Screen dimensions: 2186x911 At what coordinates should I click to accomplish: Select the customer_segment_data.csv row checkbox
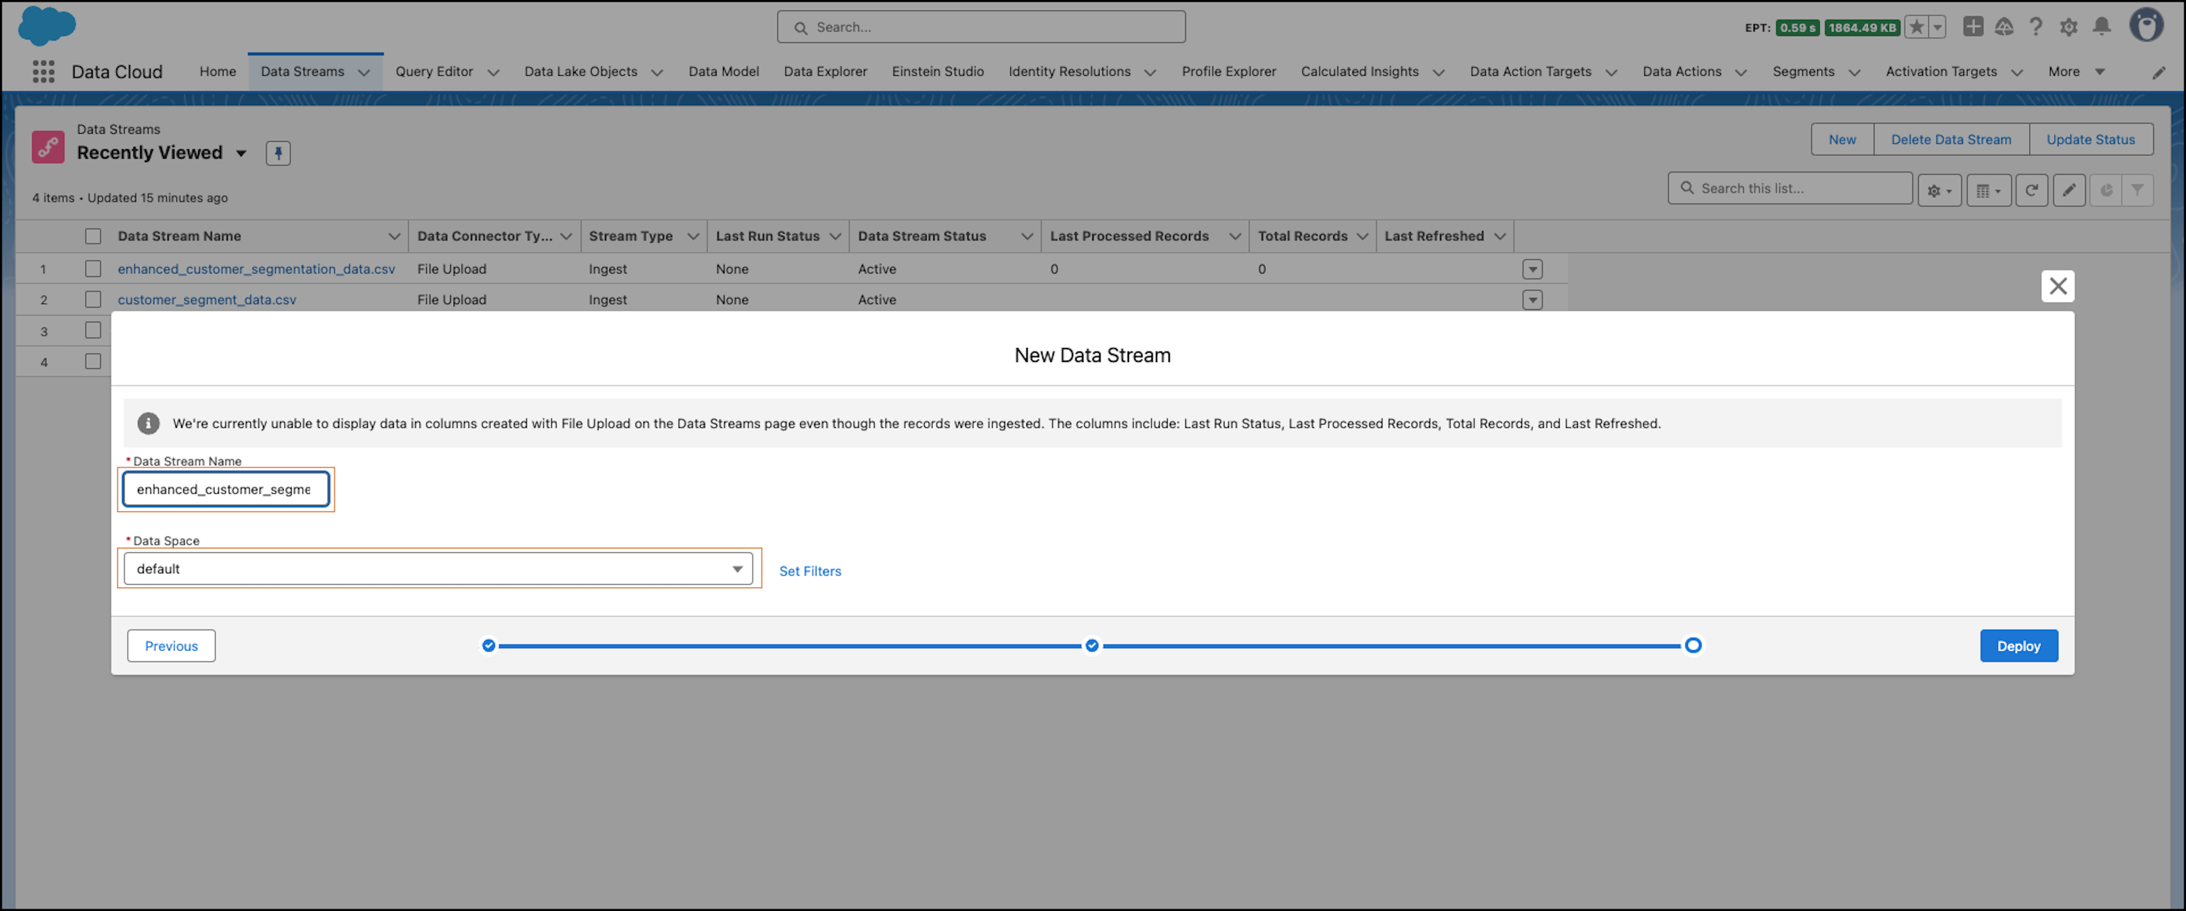click(x=93, y=299)
